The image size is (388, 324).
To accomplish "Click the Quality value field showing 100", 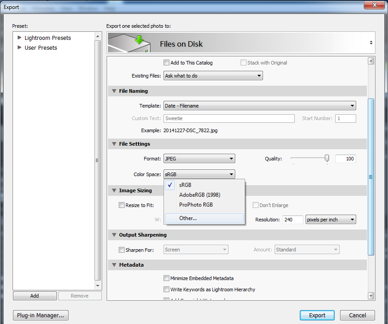I will pyautogui.click(x=345, y=159).
